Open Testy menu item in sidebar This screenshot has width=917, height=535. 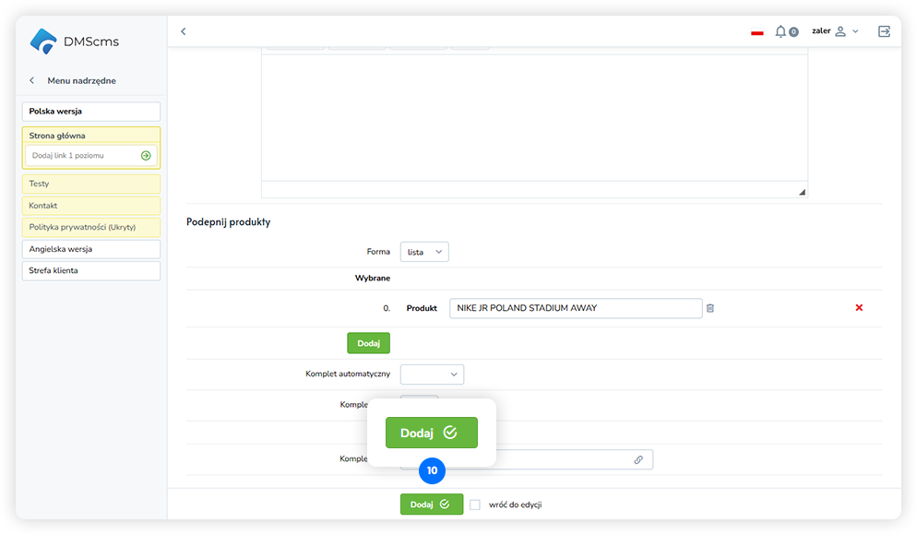tap(90, 184)
